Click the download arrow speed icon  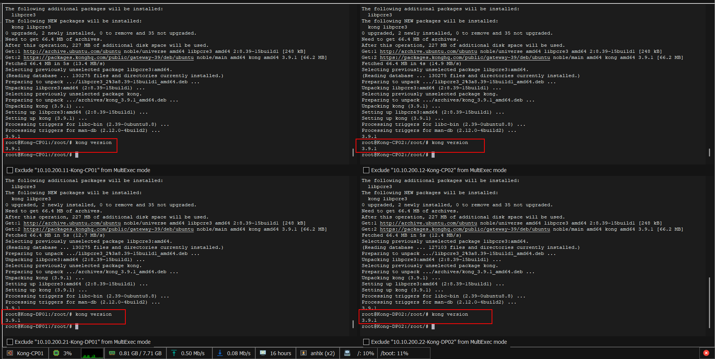(x=220, y=353)
